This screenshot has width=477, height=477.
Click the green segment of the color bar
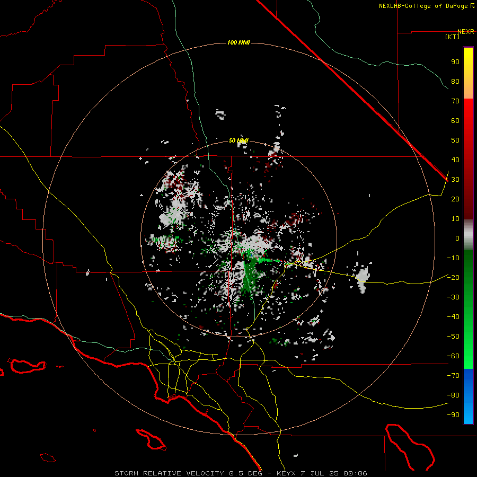point(468,309)
